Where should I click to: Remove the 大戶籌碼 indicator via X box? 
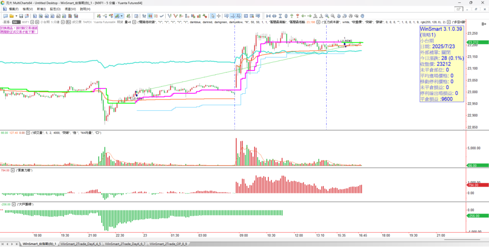pyautogui.click(x=14, y=204)
